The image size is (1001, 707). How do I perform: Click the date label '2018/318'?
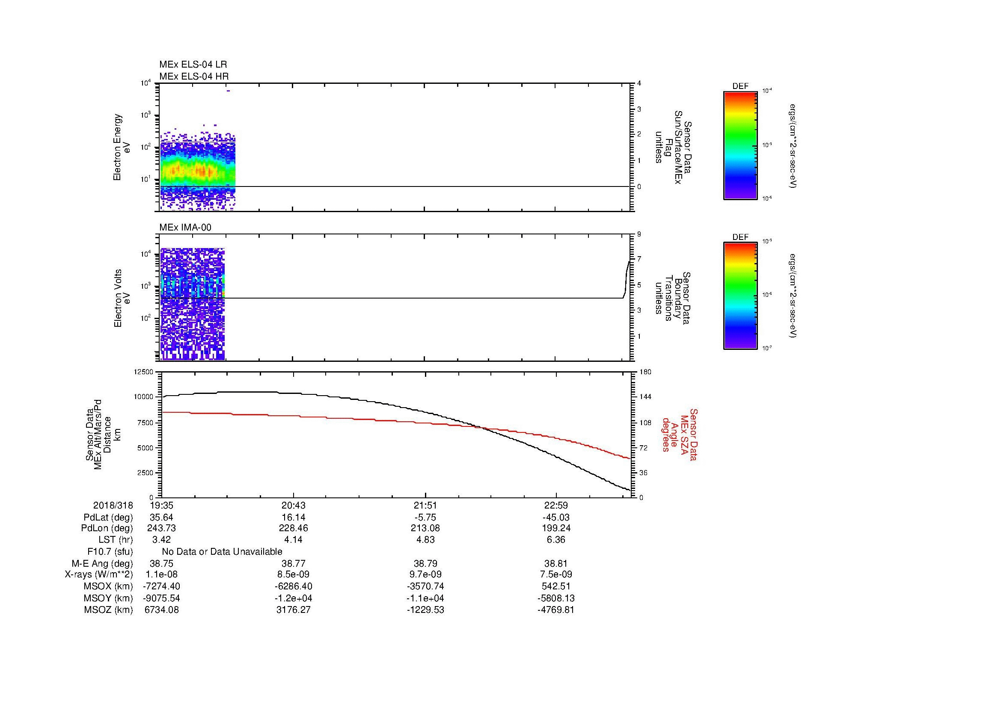113,505
